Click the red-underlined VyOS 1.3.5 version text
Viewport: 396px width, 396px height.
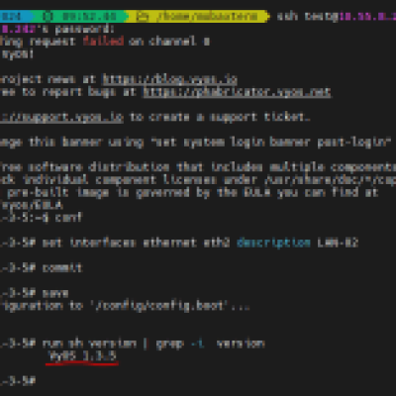[x=82, y=356]
